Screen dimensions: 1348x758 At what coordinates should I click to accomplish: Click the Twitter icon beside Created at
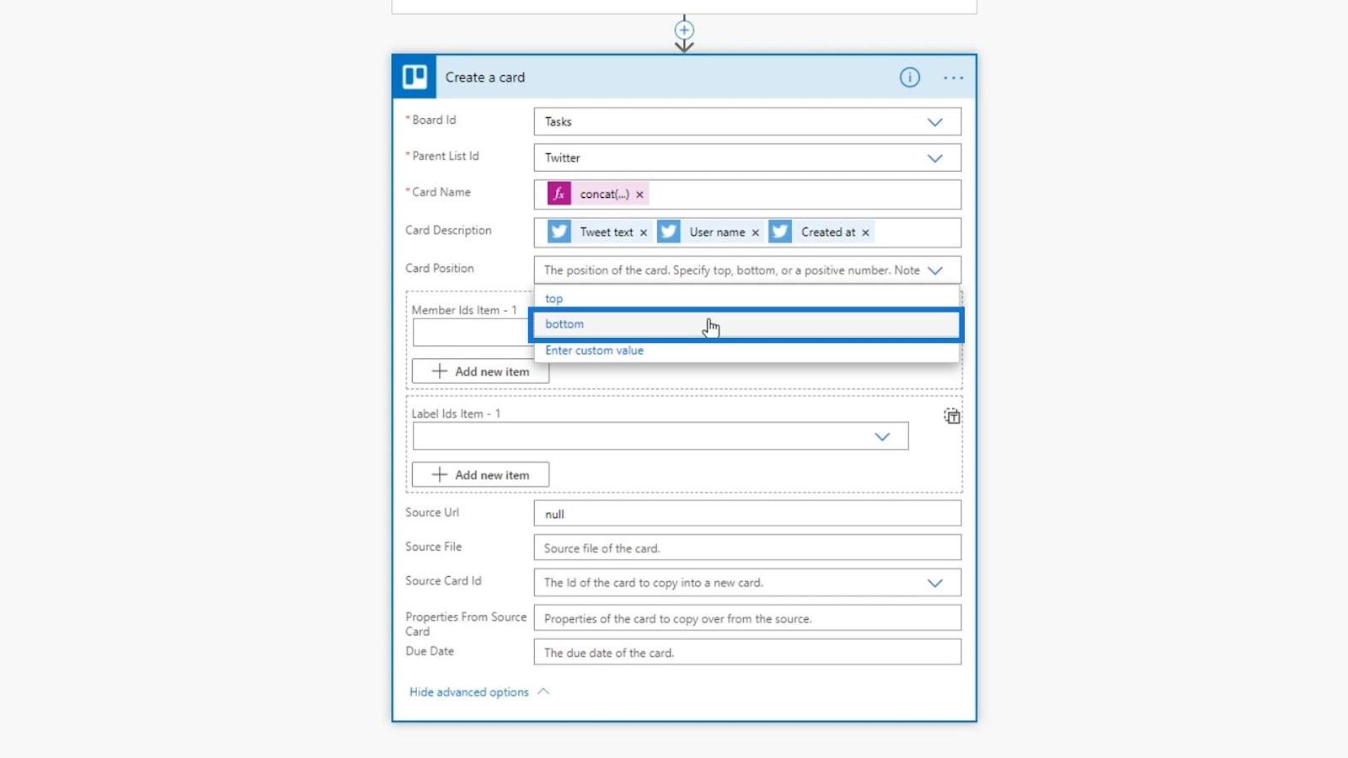point(780,232)
